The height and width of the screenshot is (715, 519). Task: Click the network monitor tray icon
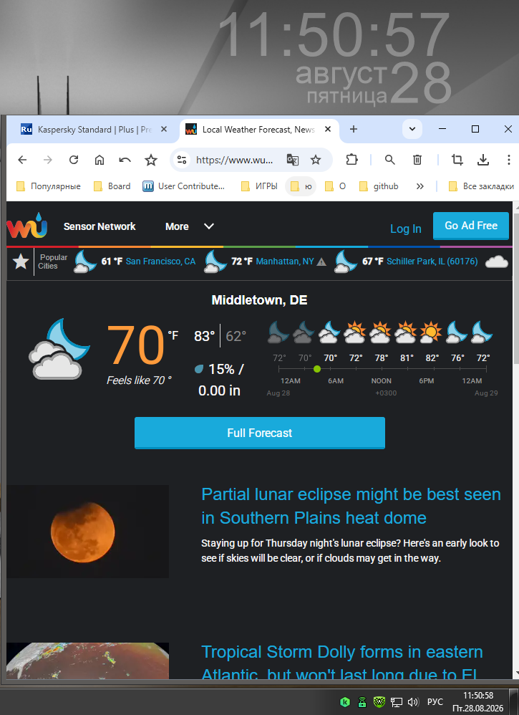397,702
